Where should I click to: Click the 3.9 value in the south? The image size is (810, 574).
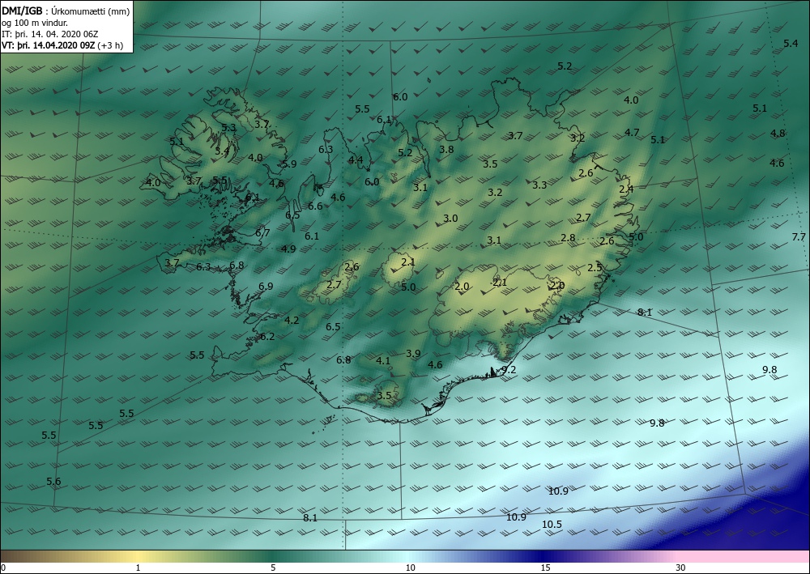click(413, 354)
